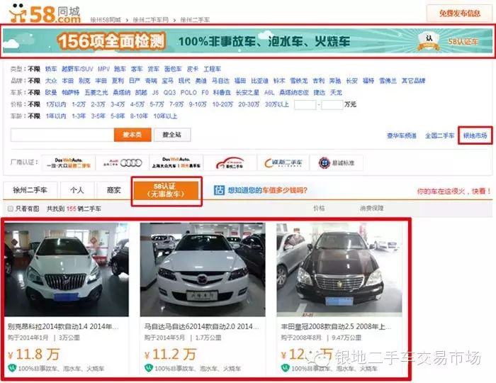496x383 pixels.
Task: Open the white Buick Encore car photo
Action: coord(67,270)
